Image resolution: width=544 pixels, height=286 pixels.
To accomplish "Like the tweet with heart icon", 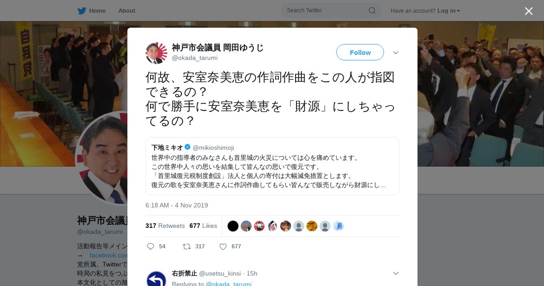I will point(223,247).
